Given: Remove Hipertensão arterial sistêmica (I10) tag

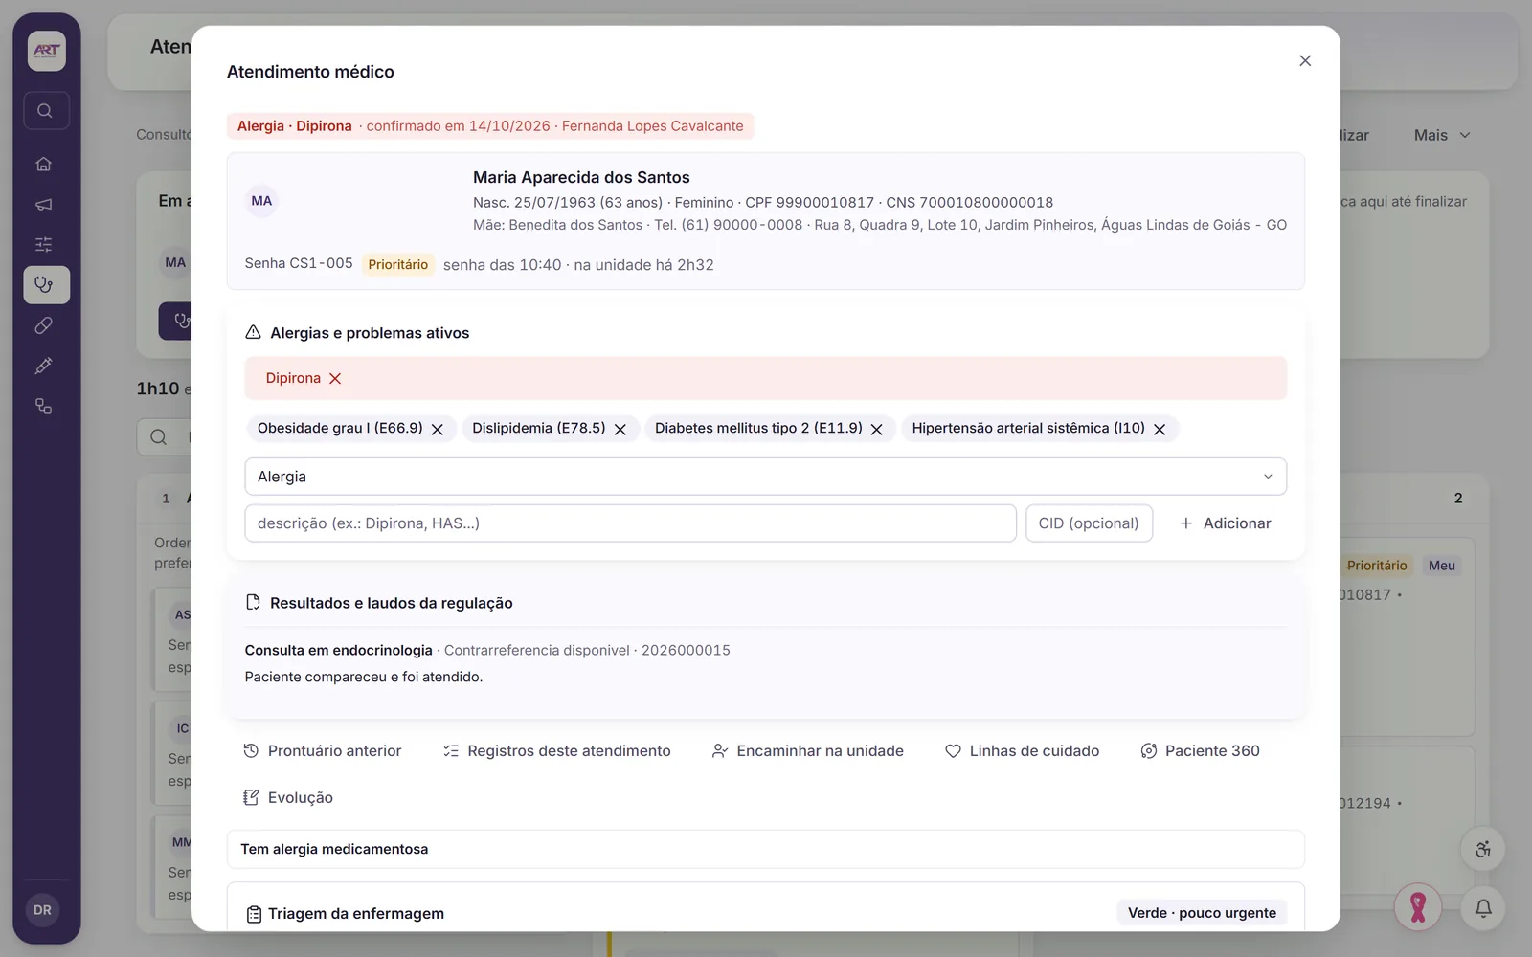Looking at the screenshot, I should (1160, 430).
